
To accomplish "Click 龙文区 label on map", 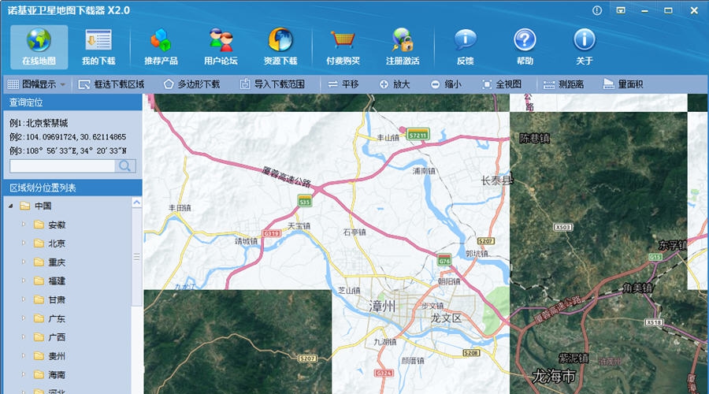I will pos(446,318).
